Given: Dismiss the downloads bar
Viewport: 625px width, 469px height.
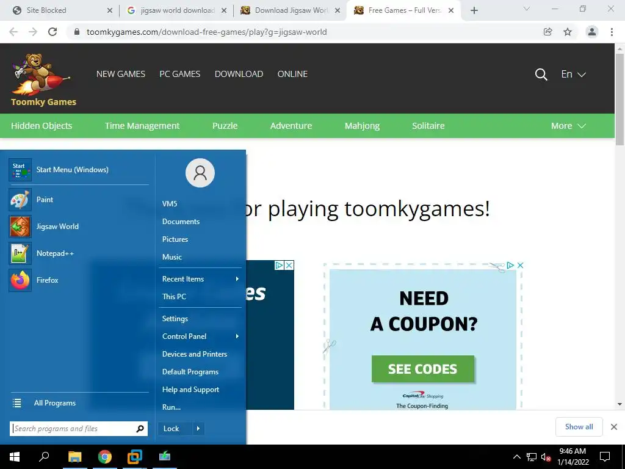Looking at the screenshot, I should point(614,427).
